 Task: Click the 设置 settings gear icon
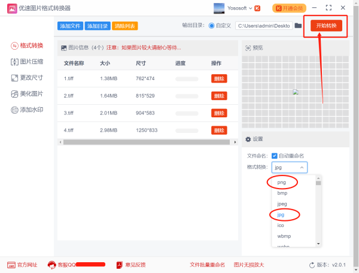[x=248, y=139]
